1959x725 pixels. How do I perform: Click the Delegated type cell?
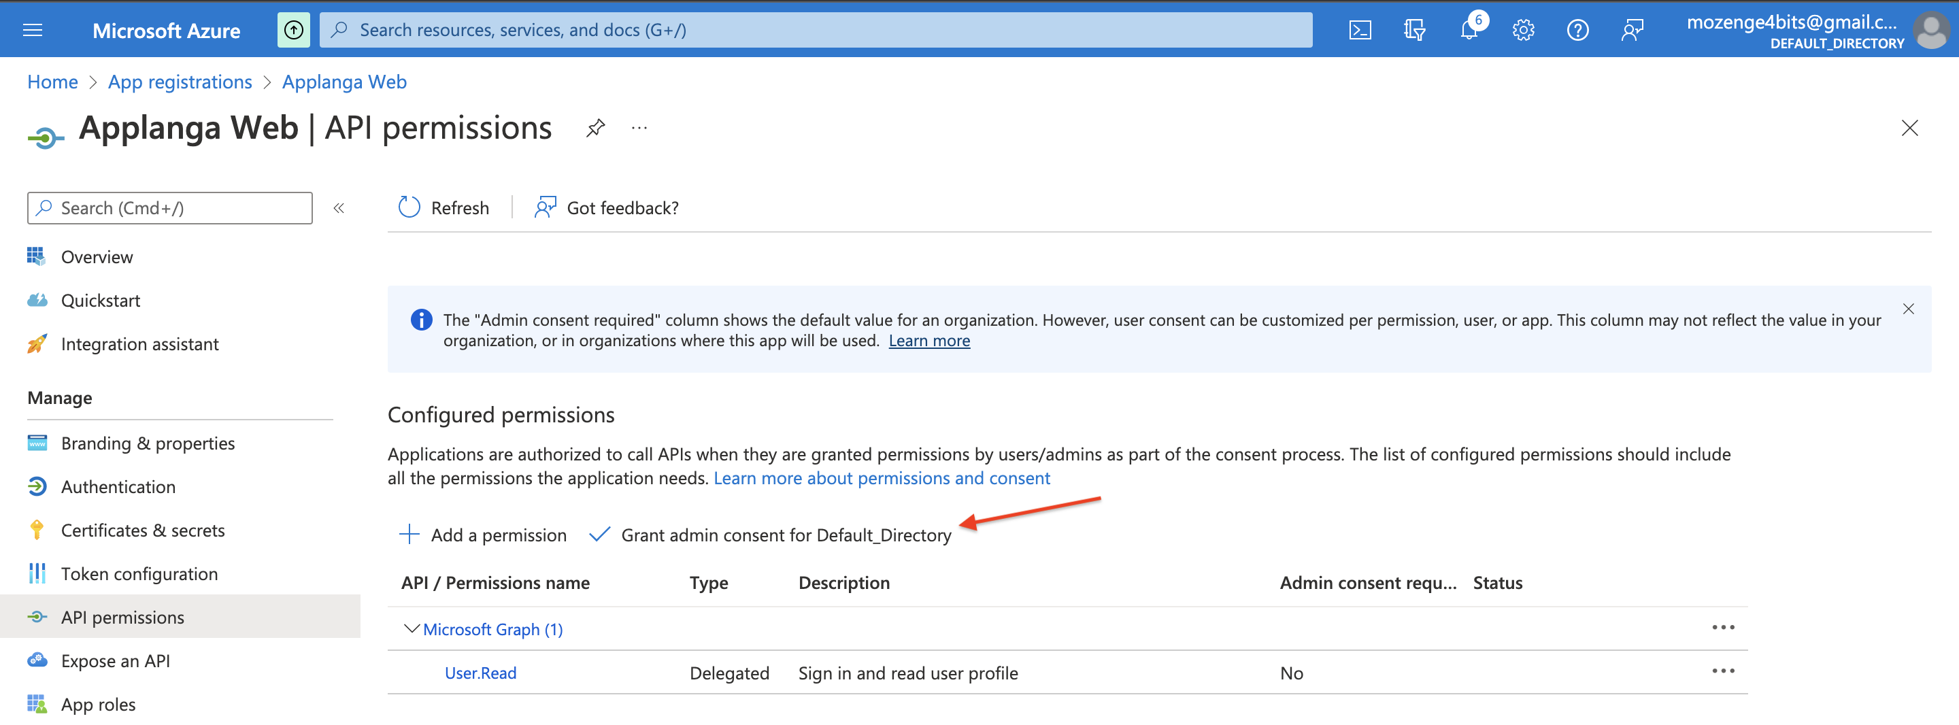click(x=729, y=673)
